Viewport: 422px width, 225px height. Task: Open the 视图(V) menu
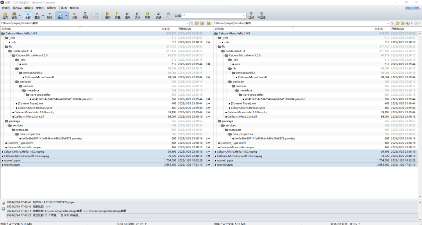(52, 8)
